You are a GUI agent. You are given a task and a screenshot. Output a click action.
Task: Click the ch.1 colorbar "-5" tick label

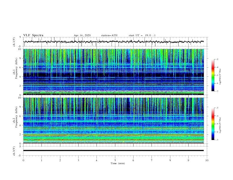(x=217, y=75)
